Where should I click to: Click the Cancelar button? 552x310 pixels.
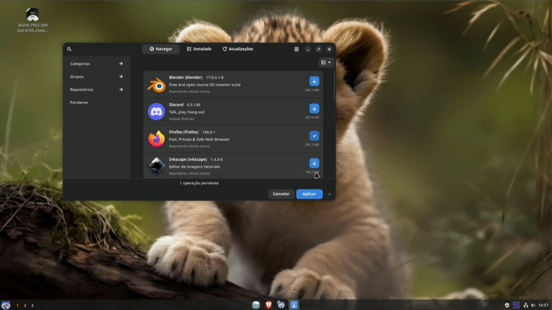tap(281, 194)
